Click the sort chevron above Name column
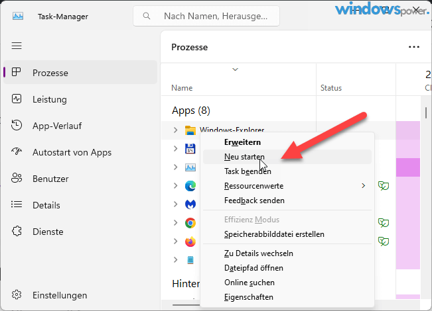The width and height of the screenshot is (432, 311). 235,69
